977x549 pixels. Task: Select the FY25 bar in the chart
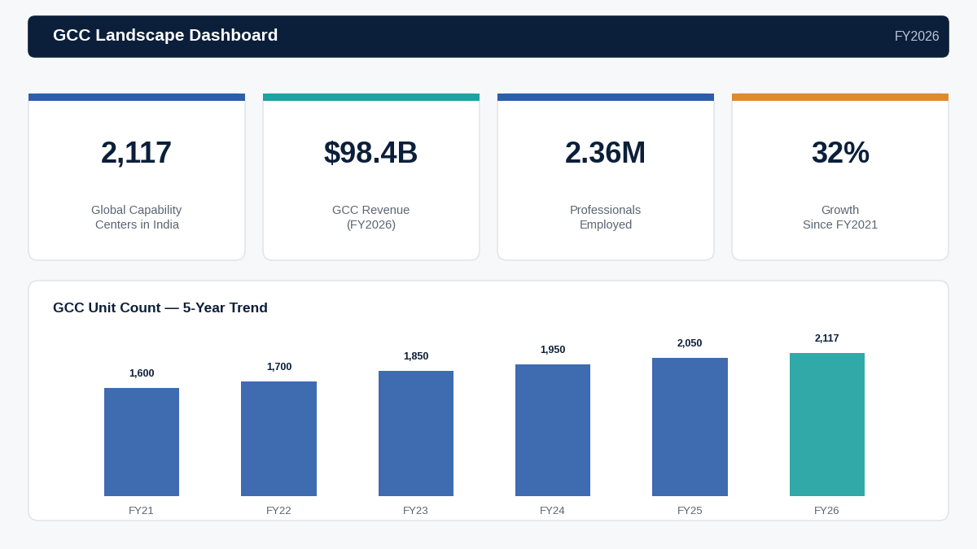tap(690, 427)
